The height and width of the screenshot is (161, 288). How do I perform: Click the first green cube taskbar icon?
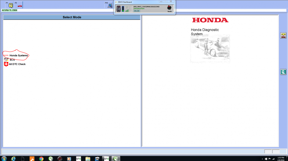(x=50, y=159)
